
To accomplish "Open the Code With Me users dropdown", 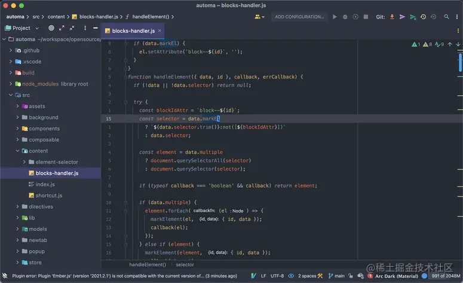I will (x=259, y=17).
